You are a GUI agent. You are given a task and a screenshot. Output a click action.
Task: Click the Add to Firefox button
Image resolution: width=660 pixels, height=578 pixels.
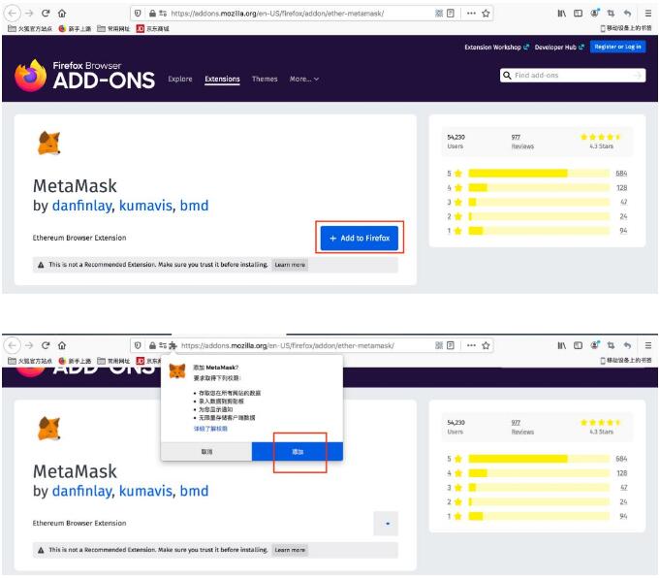(359, 238)
